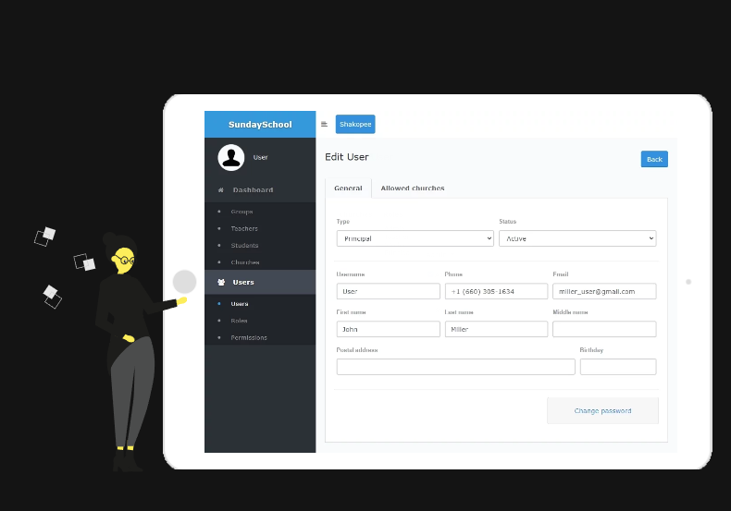Select the General tab
The width and height of the screenshot is (731, 511).
tap(348, 189)
